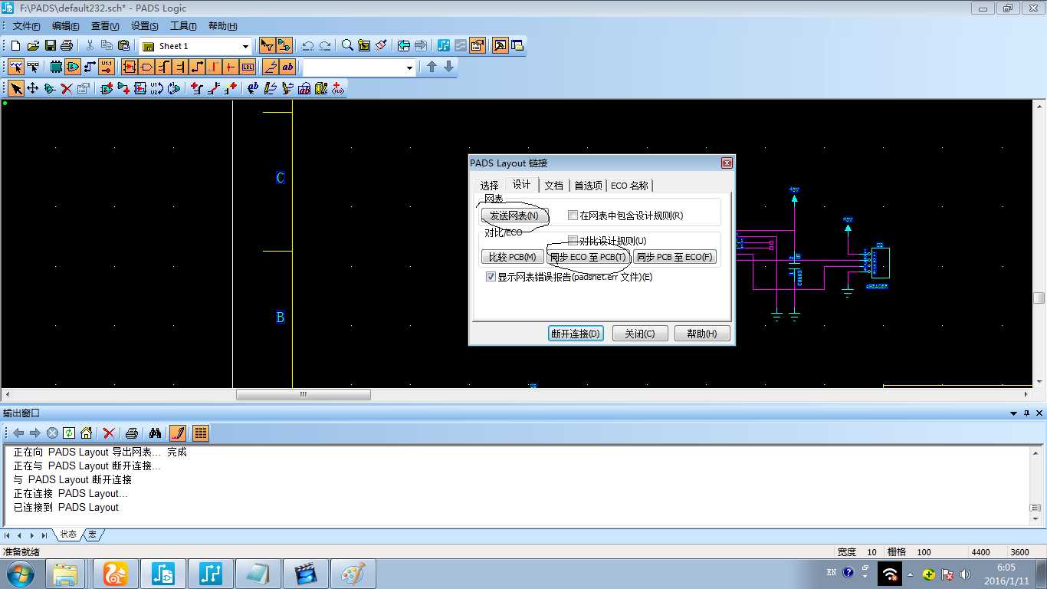Click the Create text ab icon
1047x589 pixels.
[253, 89]
